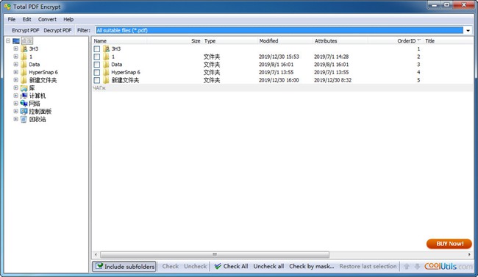Sort by the Title column header

(448, 41)
